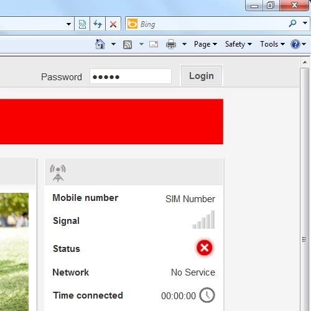Click the magnifier search icon
The width and height of the screenshot is (311, 311).
292,23
